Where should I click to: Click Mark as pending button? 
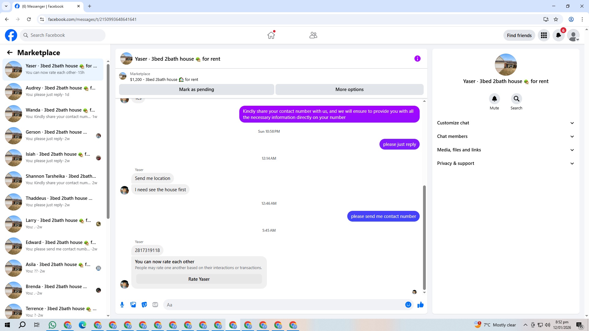(196, 89)
